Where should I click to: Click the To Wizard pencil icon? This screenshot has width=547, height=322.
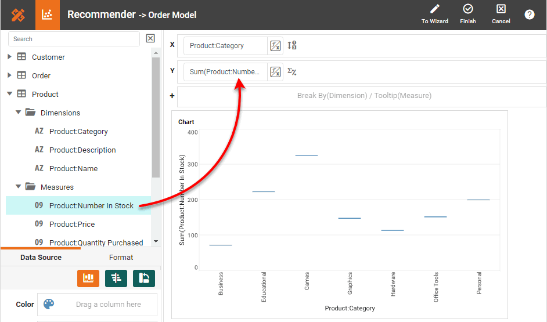click(x=434, y=9)
